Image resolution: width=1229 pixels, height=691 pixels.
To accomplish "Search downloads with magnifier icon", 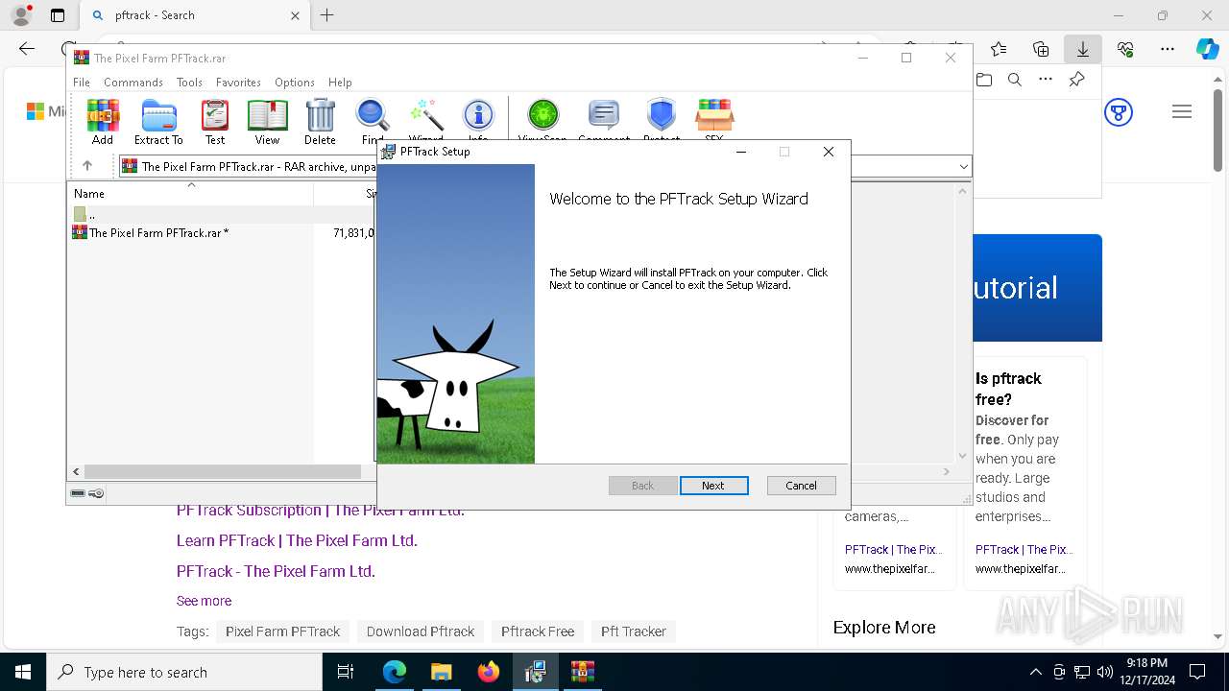I will point(1015,80).
